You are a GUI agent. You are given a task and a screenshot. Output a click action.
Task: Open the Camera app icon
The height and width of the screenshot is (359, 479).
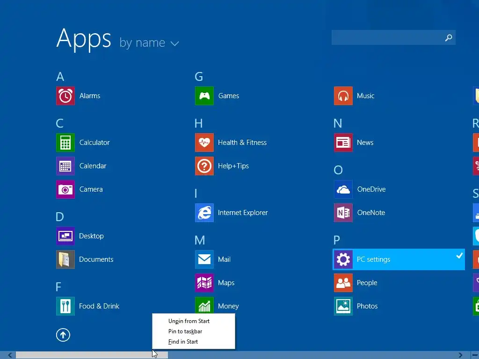pyautogui.click(x=65, y=189)
